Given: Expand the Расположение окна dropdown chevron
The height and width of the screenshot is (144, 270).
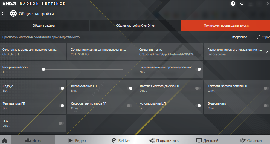Looking at the screenshot, I should [x=267, y=52].
